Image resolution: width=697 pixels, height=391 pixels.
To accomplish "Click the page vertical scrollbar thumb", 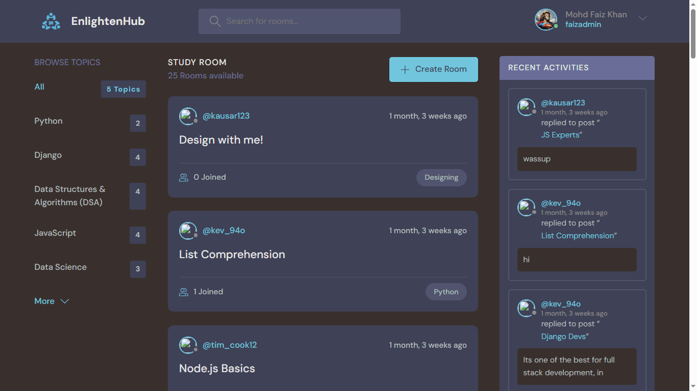I will tap(692, 31).
